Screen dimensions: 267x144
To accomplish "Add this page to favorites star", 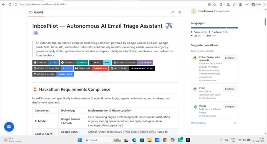I will click(215, 5).
